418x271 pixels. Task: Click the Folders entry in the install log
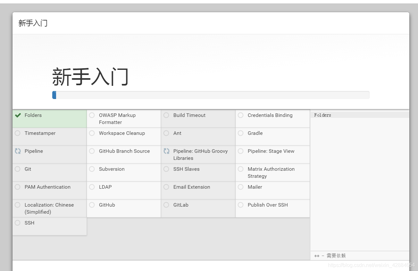pos(323,115)
